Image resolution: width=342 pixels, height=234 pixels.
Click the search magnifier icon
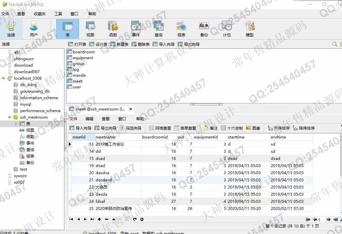point(335,44)
